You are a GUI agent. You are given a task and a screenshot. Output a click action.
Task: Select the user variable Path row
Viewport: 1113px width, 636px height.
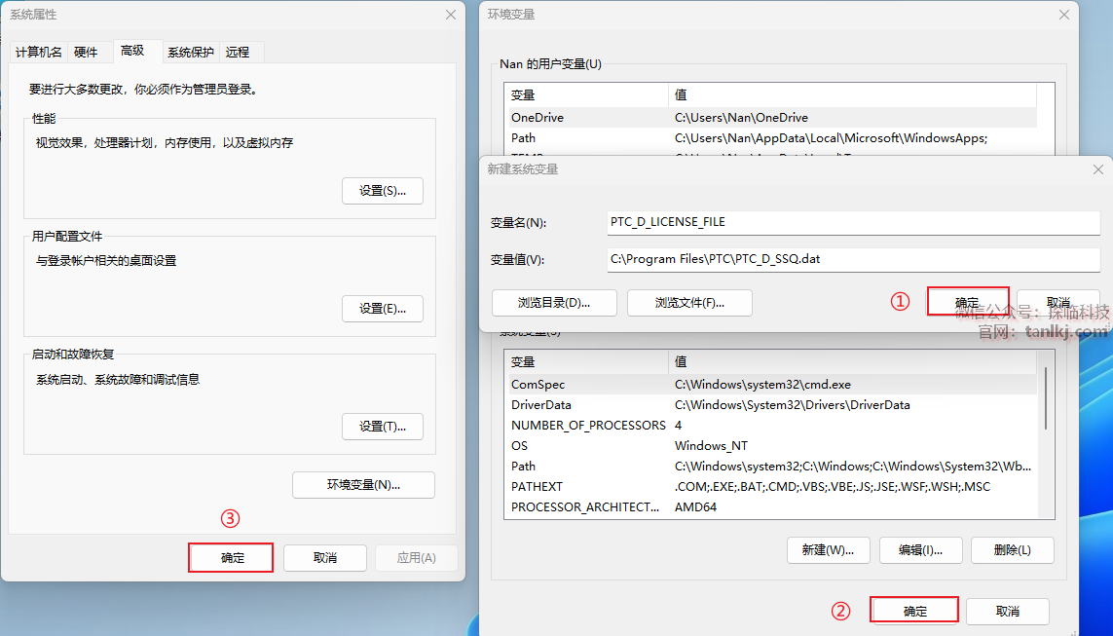click(773, 137)
